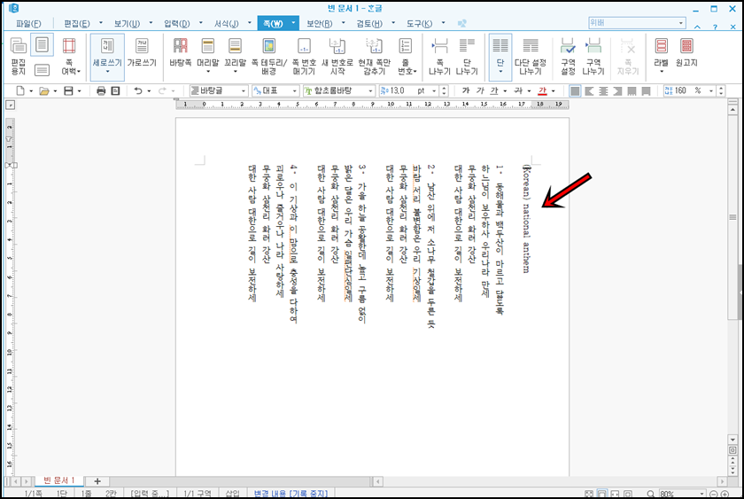Open file folder icon
The width and height of the screenshot is (744, 499).
44,90
